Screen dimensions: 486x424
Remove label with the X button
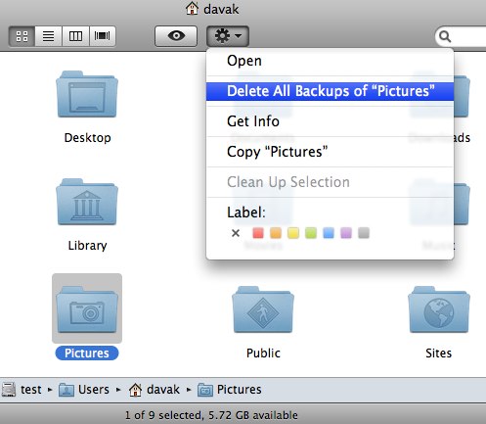236,233
